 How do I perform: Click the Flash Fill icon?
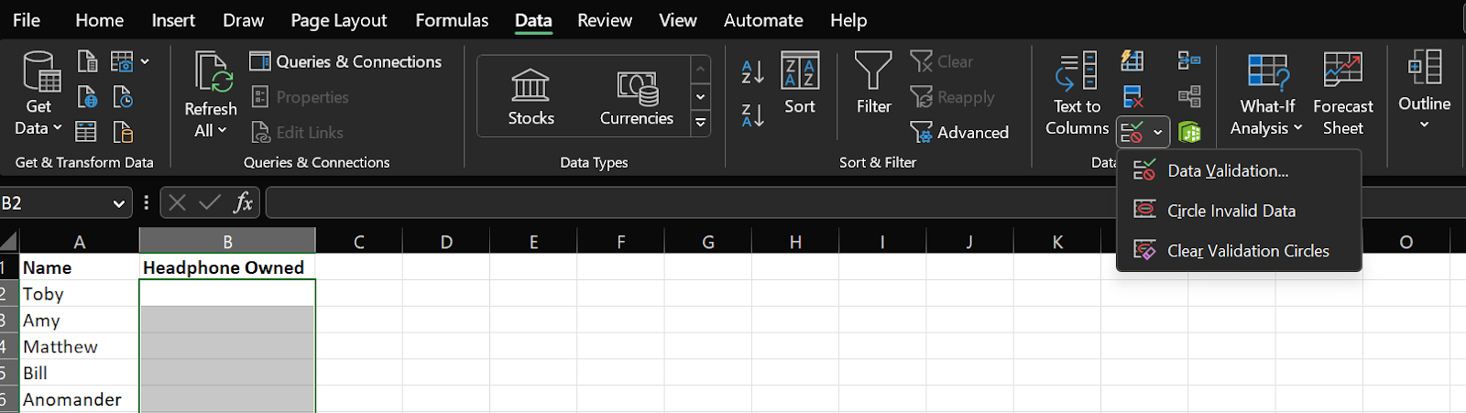point(1133,61)
